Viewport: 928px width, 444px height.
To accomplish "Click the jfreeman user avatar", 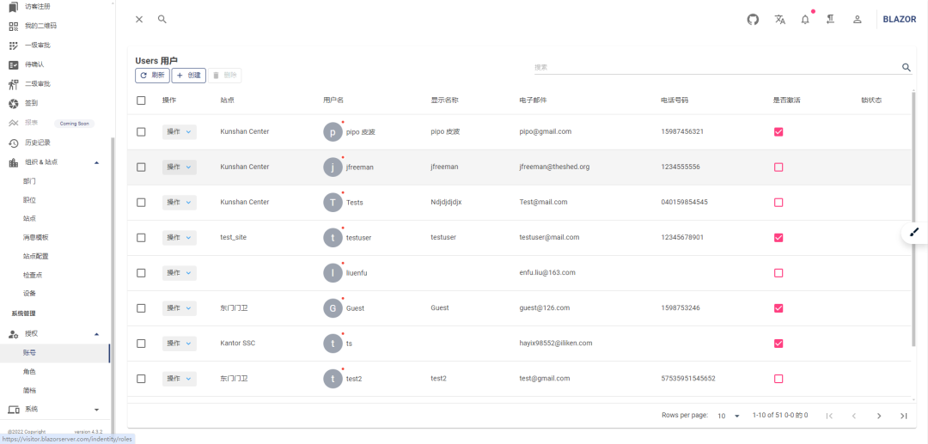I will click(333, 167).
